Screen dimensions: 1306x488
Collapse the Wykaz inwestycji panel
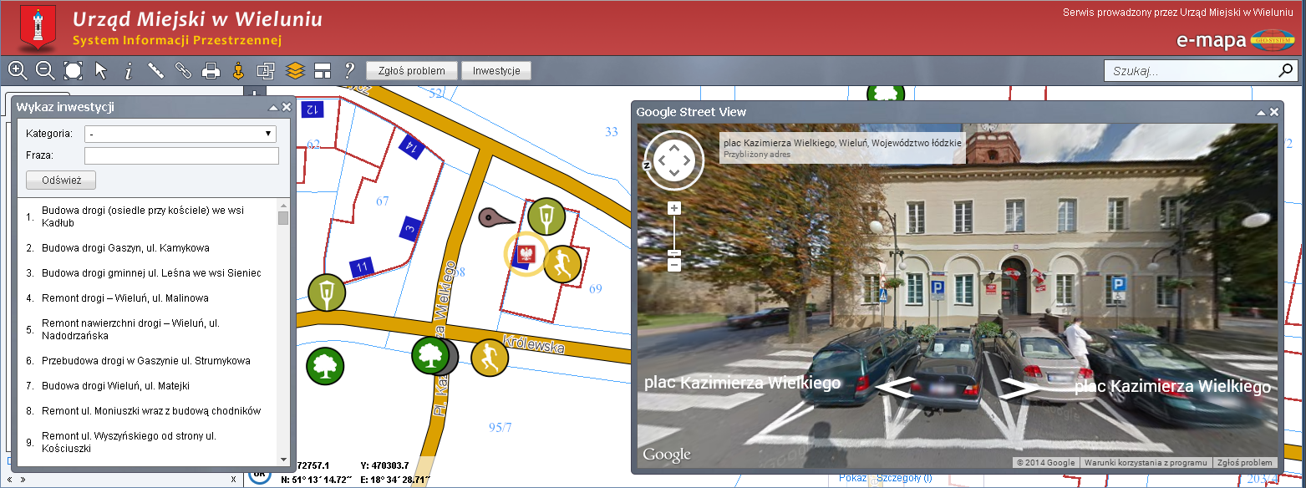pyautogui.click(x=273, y=108)
